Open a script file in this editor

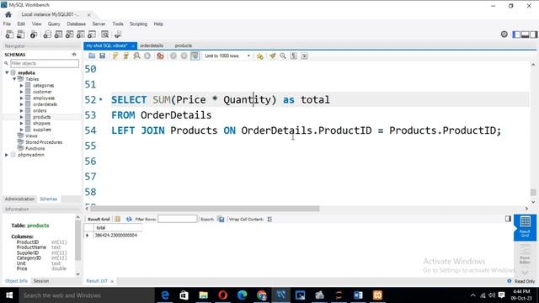point(92,56)
